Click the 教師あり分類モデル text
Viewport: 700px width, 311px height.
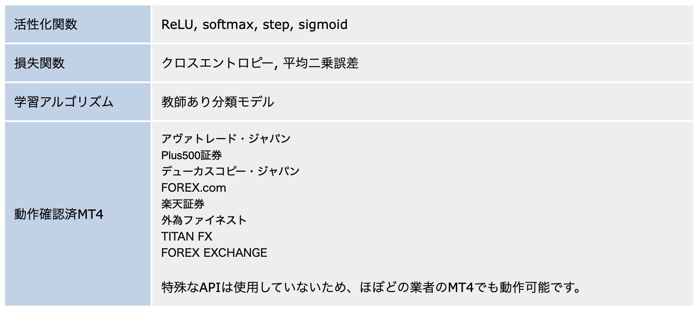[x=218, y=102]
